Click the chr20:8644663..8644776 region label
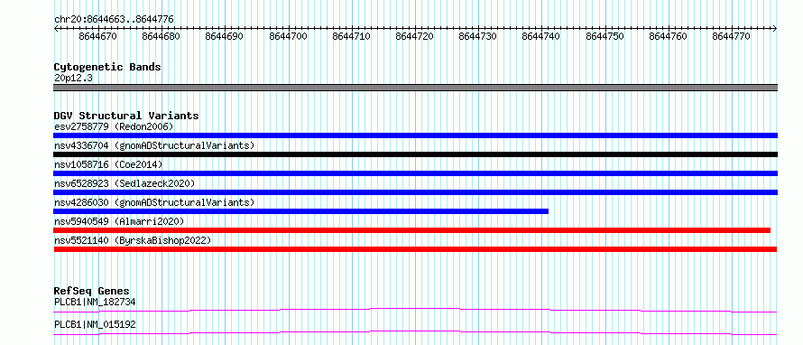803x345 pixels. point(114,20)
